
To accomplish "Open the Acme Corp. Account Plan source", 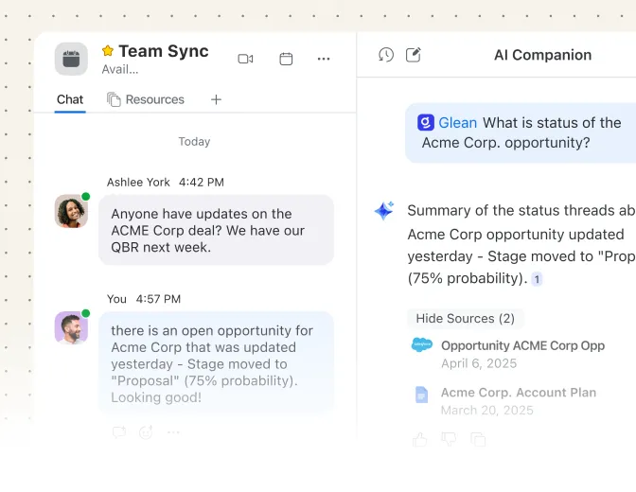I will (x=519, y=393).
